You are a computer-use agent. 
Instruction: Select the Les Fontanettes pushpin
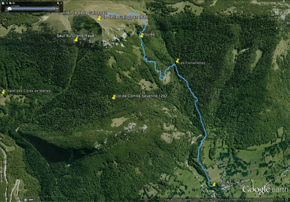(177, 61)
